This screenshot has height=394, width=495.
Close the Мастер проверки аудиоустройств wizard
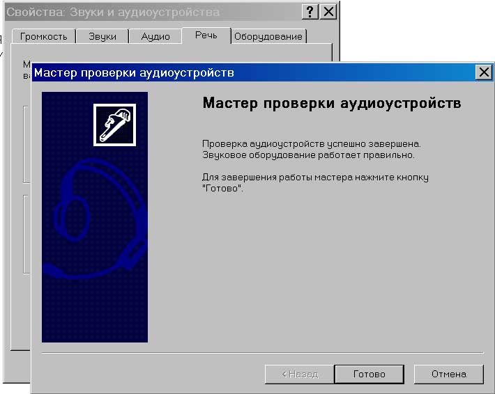[483, 72]
